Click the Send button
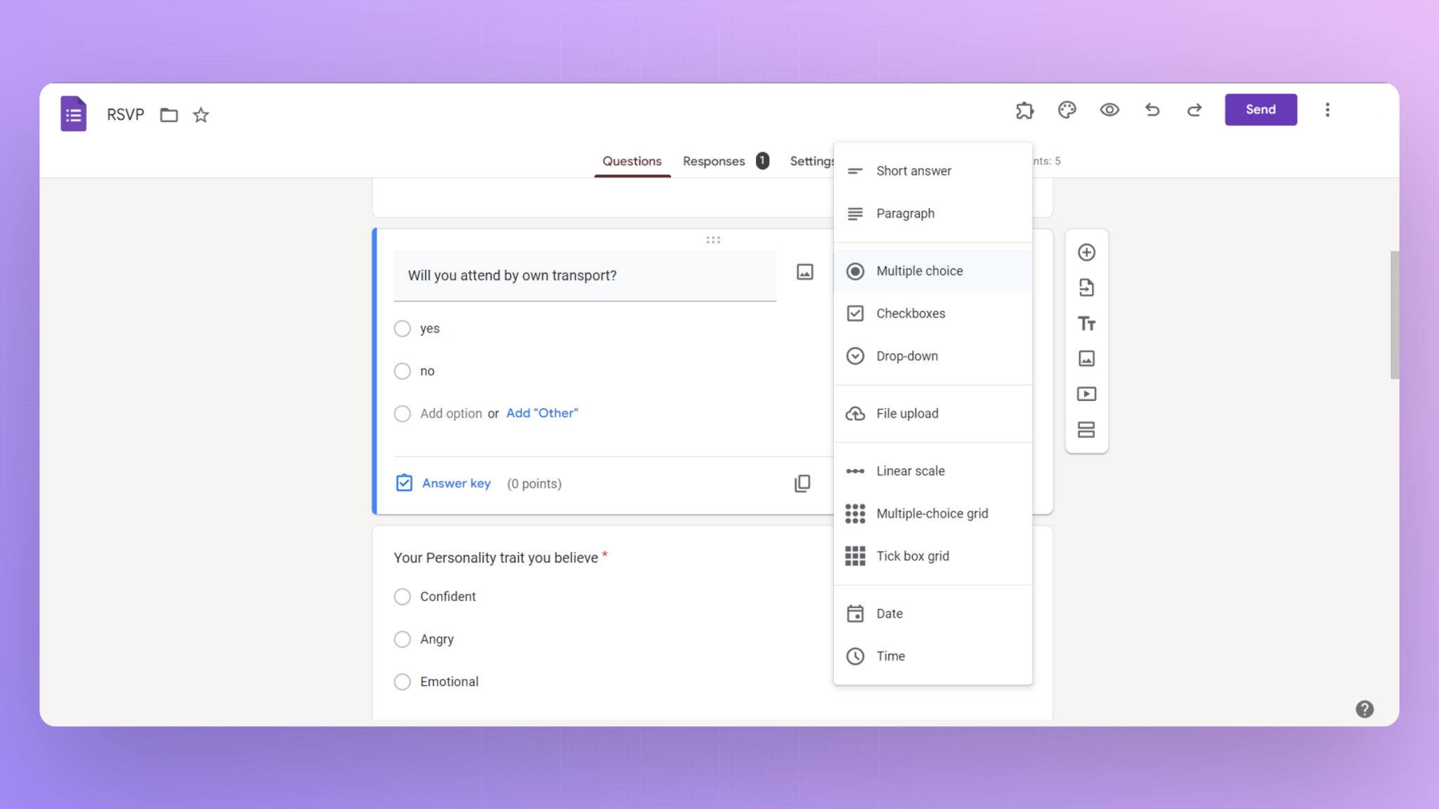Image resolution: width=1439 pixels, height=809 pixels. point(1261,110)
